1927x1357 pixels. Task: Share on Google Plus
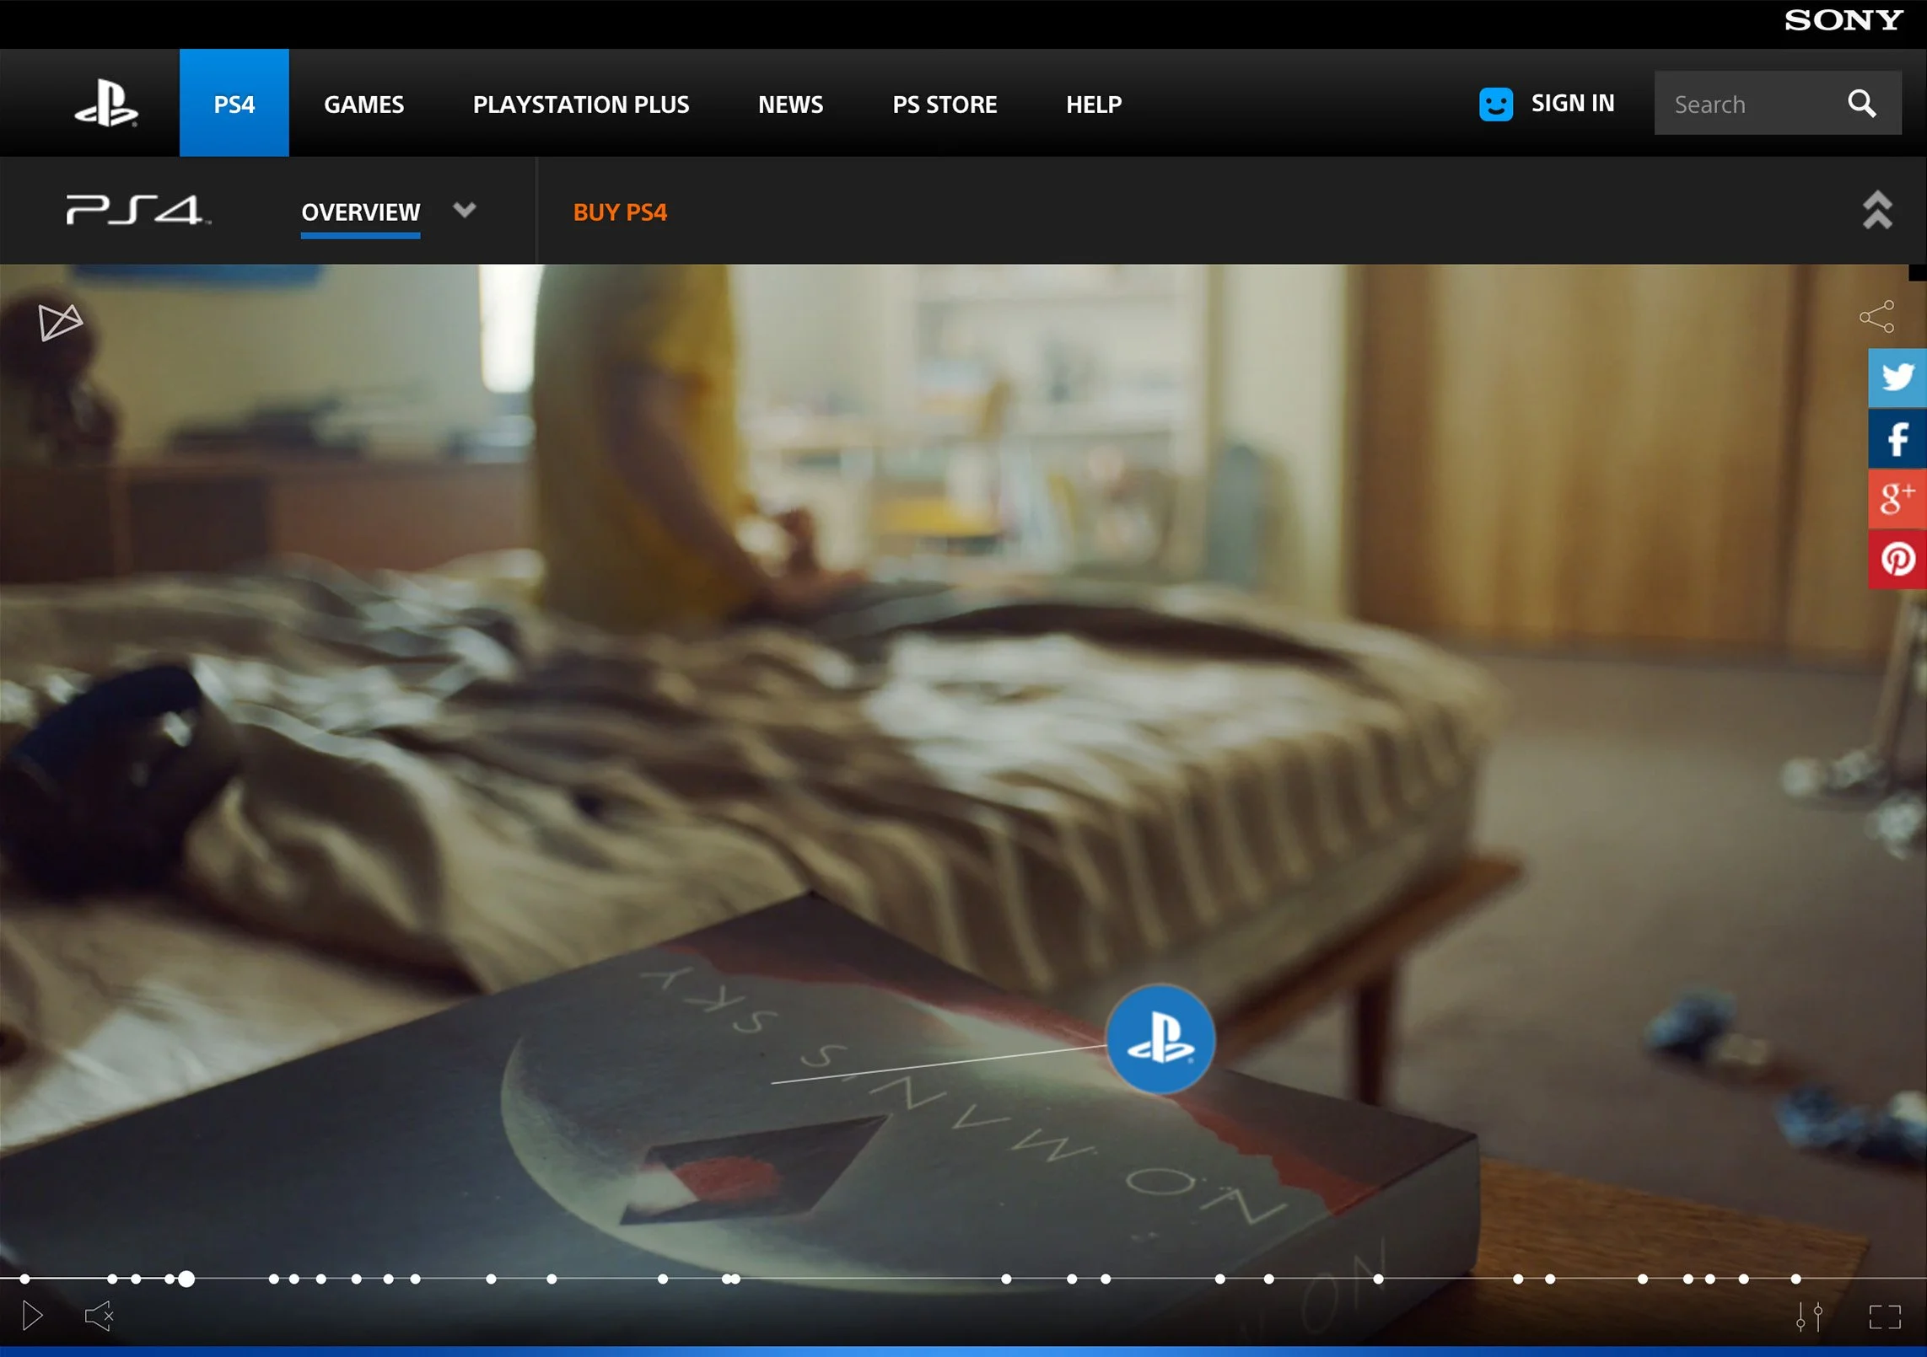click(1897, 498)
